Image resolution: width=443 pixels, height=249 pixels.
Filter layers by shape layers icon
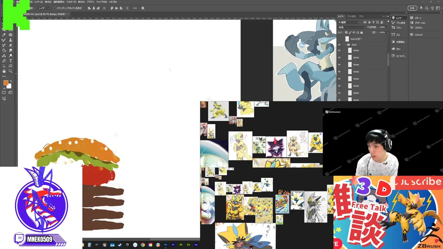tap(378, 22)
